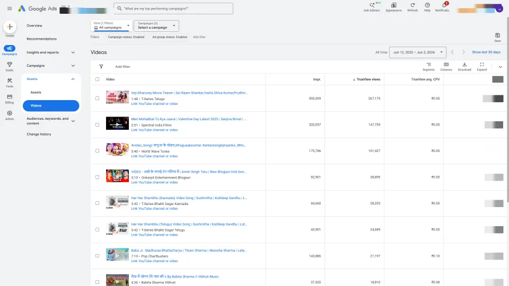Open the hamburger main menu
Viewport: 509px width, 286px height.
(10, 8)
